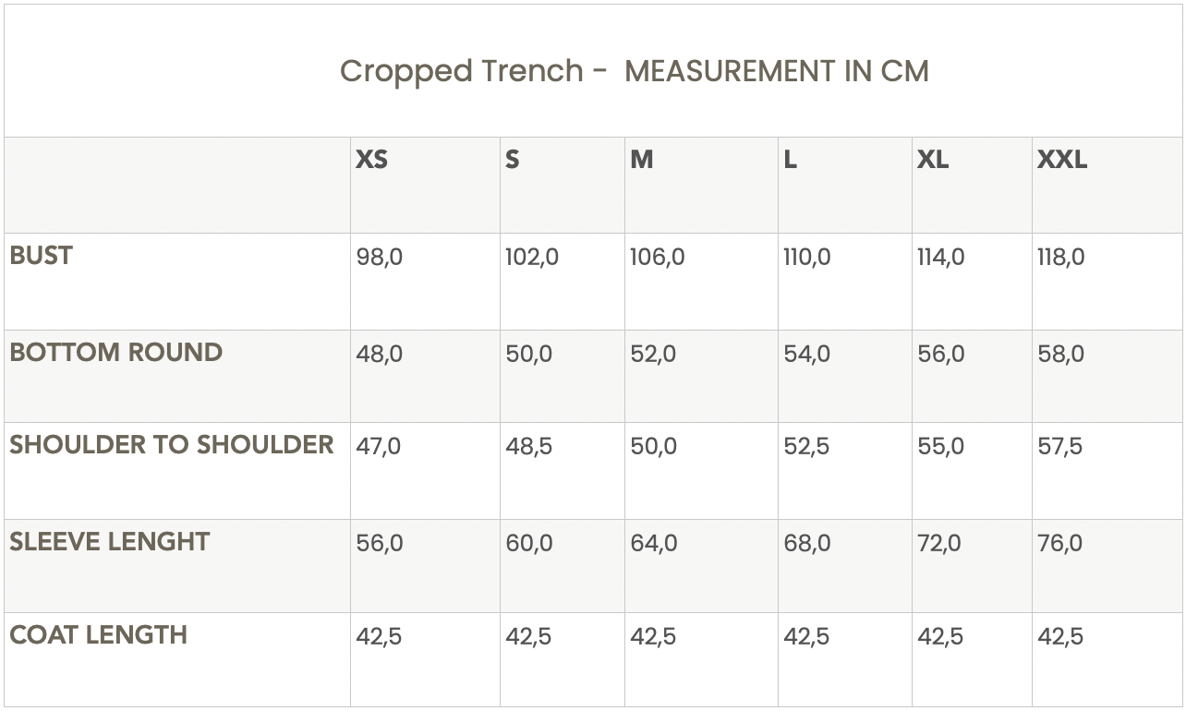Select the XS column header
The height and width of the screenshot is (711, 1186).
click(371, 160)
